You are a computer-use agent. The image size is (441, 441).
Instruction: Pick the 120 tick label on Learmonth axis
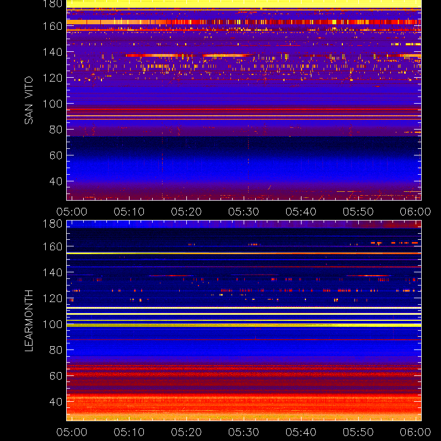coord(52,298)
